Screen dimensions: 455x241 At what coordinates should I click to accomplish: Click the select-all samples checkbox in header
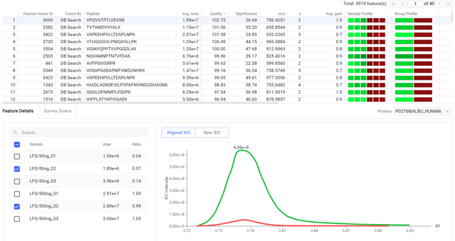click(x=17, y=144)
